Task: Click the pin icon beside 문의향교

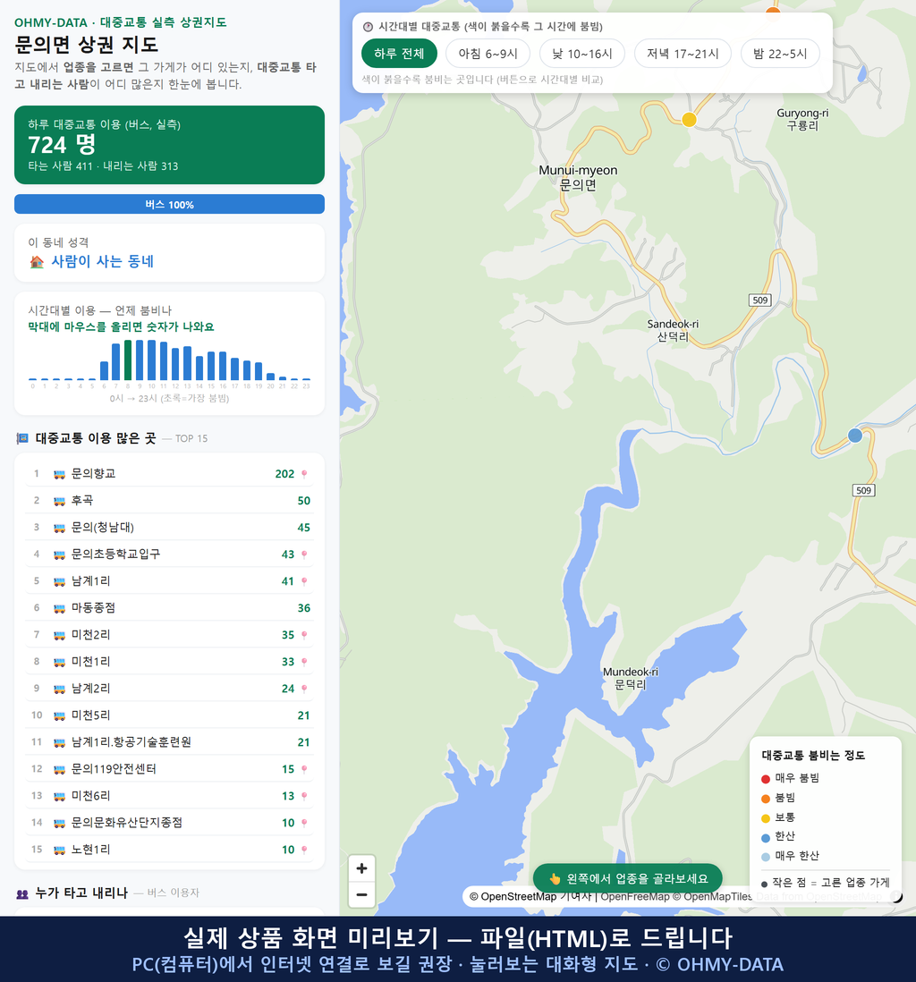Action: (304, 474)
